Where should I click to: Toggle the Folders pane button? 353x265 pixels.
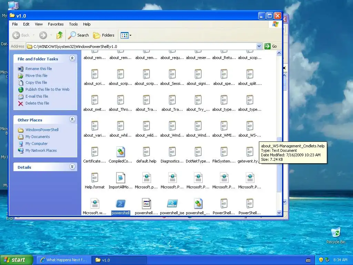coord(104,35)
